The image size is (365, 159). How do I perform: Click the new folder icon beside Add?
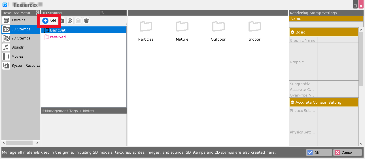(x=62, y=21)
